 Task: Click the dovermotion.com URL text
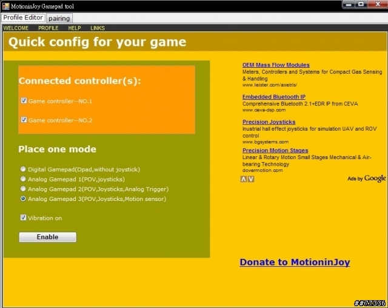pyautogui.click(x=263, y=171)
